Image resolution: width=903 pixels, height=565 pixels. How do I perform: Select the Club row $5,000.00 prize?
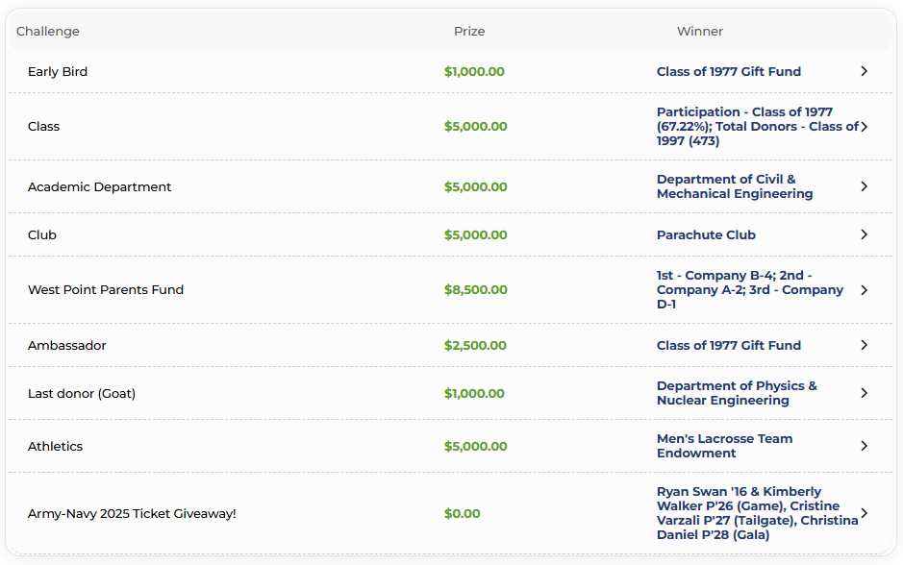476,234
